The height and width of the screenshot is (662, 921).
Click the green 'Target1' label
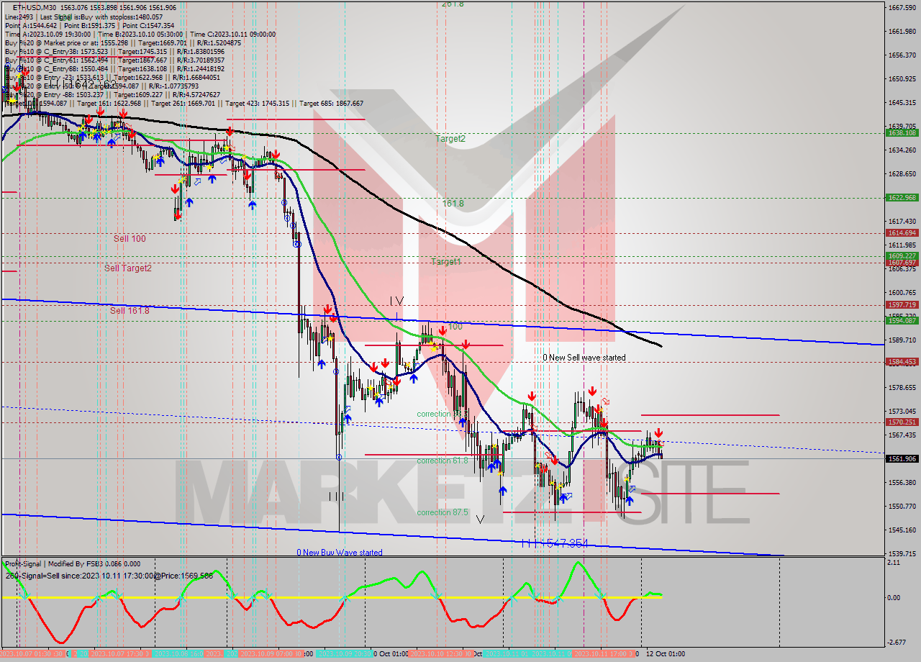446,262
